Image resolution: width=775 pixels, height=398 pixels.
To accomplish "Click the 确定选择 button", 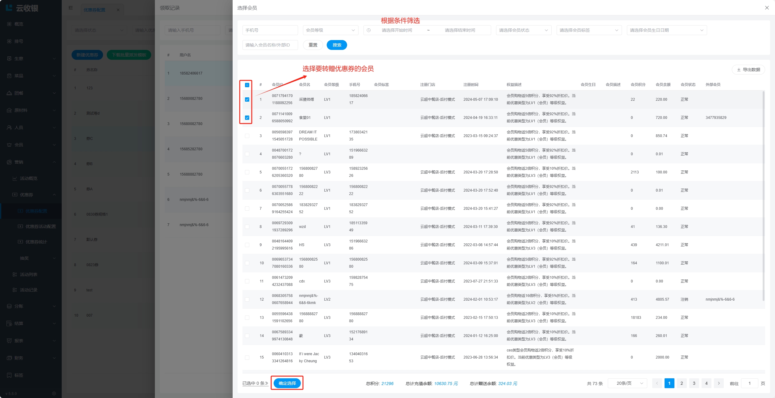I will point(287,383).
